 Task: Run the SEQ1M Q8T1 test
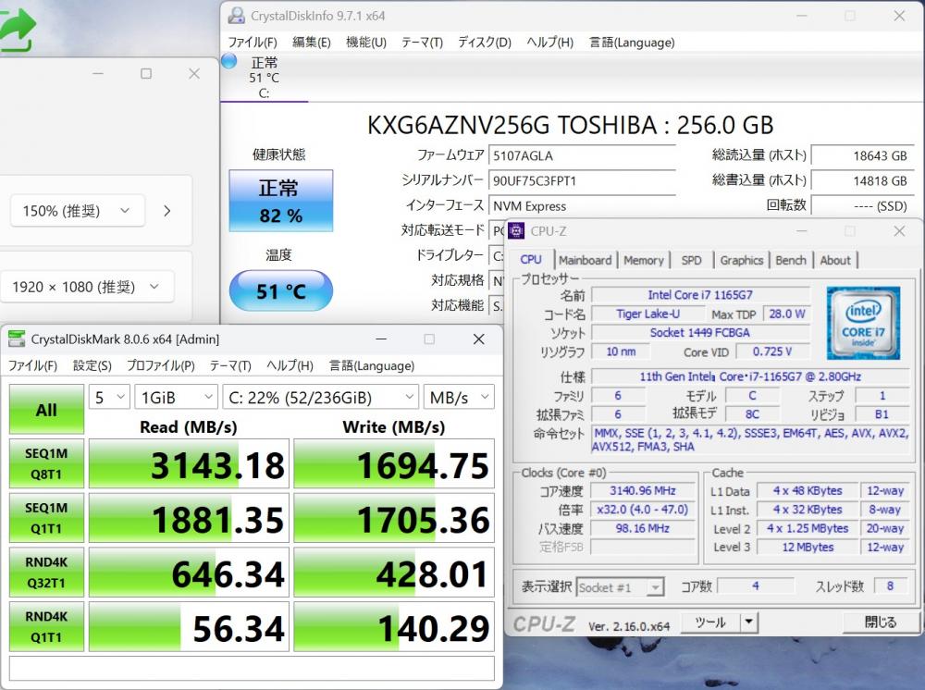pos(46,463)
